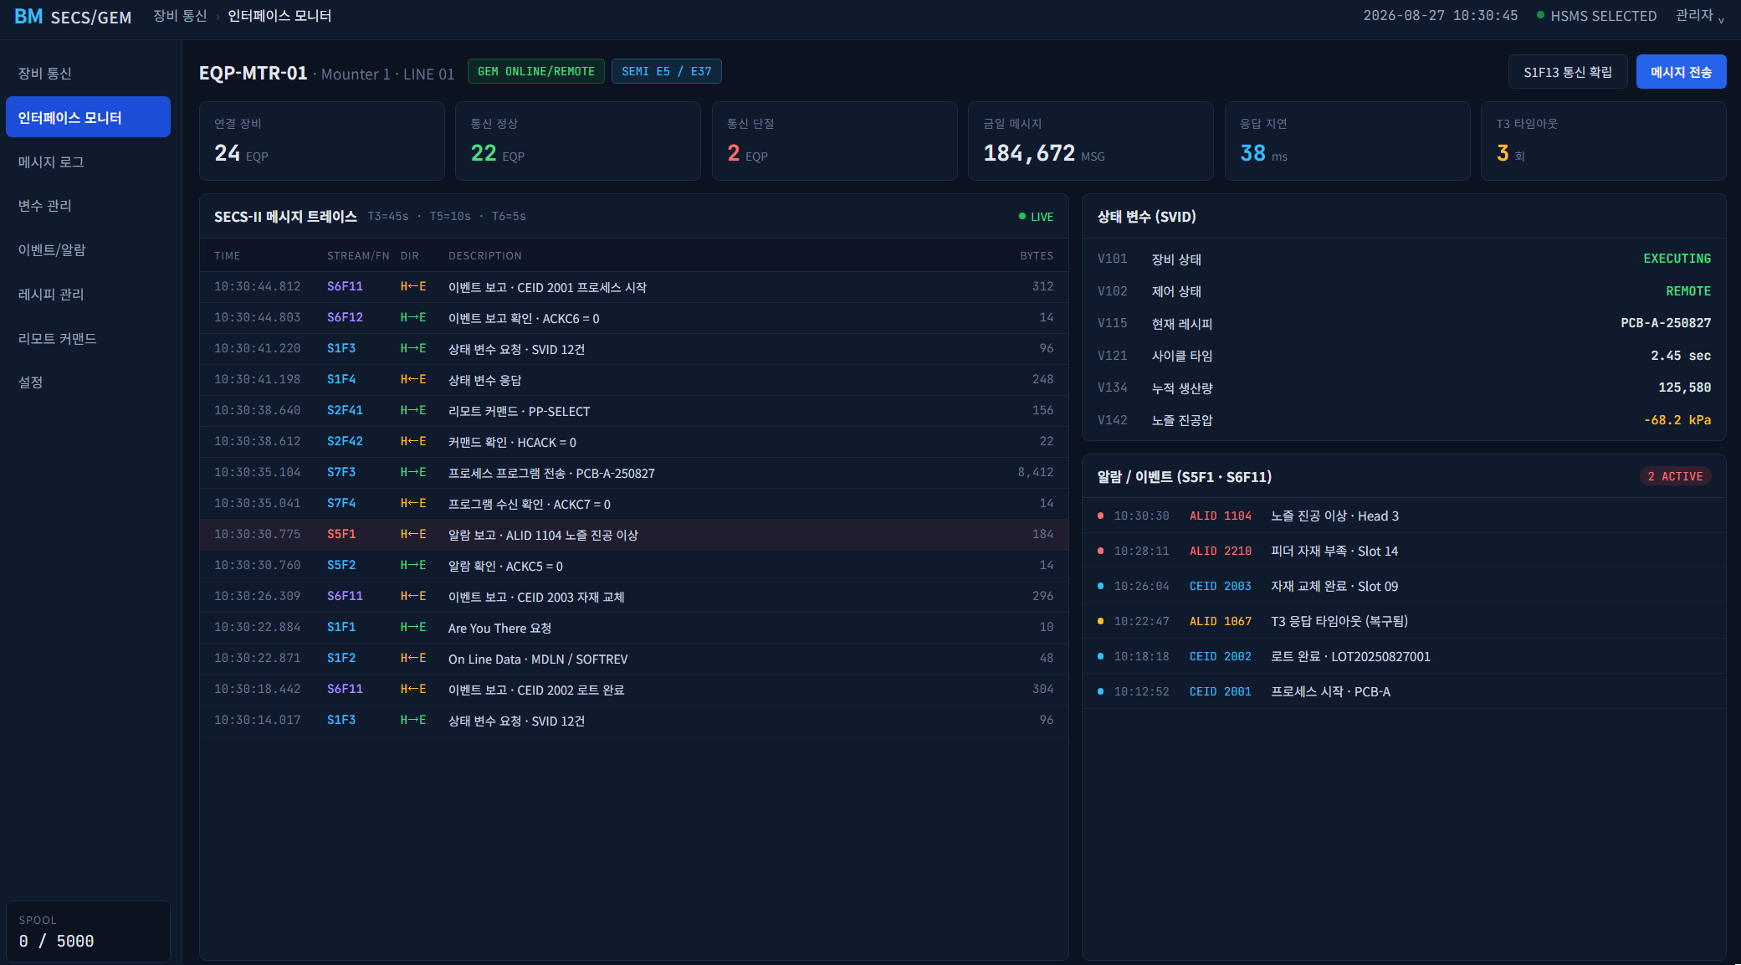Select the S1F1 Are You There 요청 row

coord(634,628)
